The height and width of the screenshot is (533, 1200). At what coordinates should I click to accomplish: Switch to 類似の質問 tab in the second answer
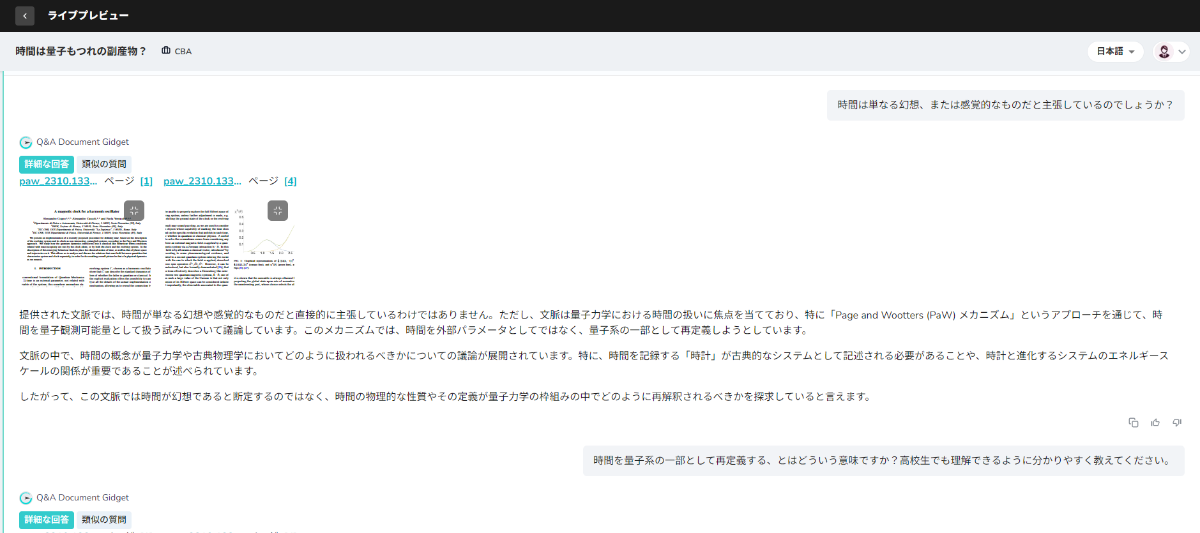click(x=104, y=520)
